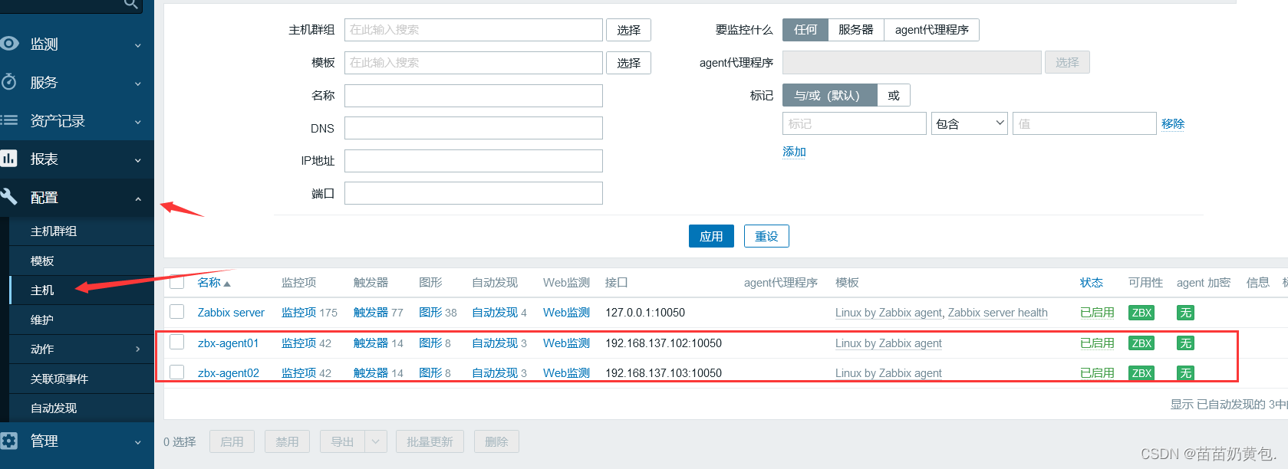Toggle the select-all hosts checkbox in header

[177, 281]
